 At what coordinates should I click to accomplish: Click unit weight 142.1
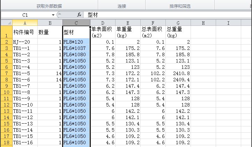tap(128, 117)
